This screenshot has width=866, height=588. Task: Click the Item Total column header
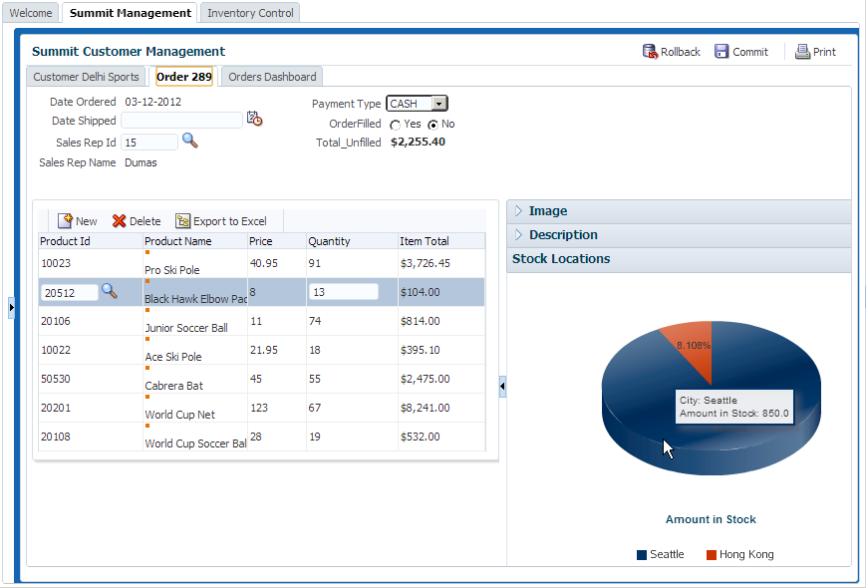pyautogui.click(x=441, y=241)
